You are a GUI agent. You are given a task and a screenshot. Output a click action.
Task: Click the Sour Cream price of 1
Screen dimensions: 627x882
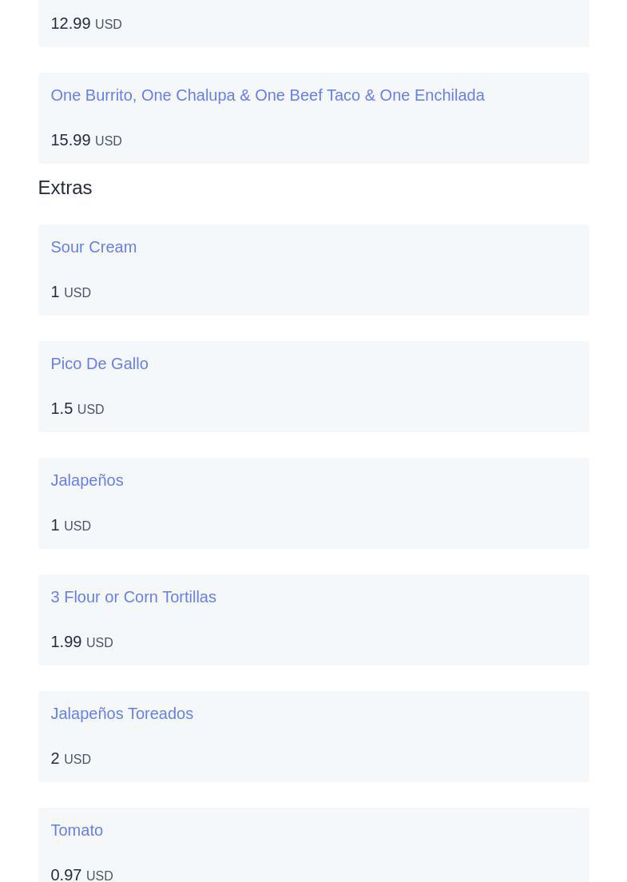click(55, 292)
